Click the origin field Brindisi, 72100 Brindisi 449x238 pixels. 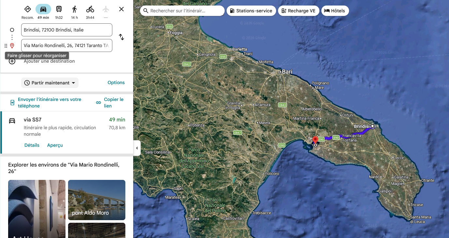(x=67, y=30)
